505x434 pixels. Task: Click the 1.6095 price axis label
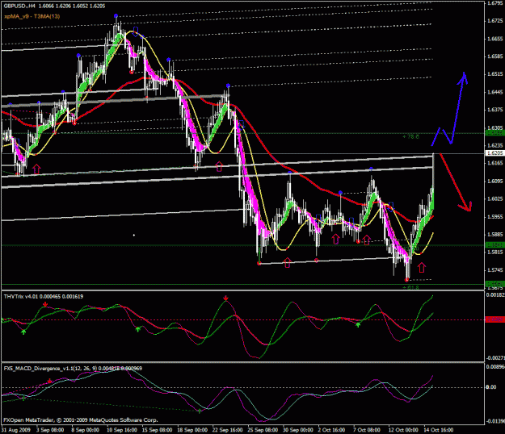point(495,181)
